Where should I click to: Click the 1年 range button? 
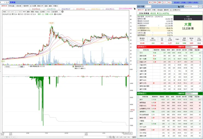click(125, 137)
